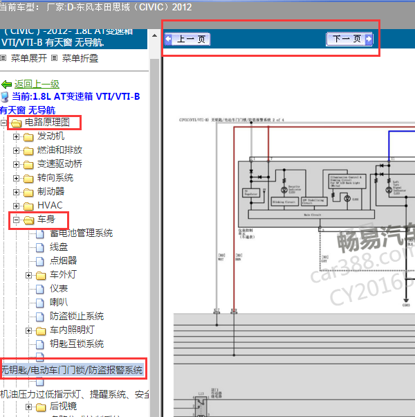Viewport: 415px width, 417px height.
Task: Click the 后视镜 folder icon
Action: [41, 407]
